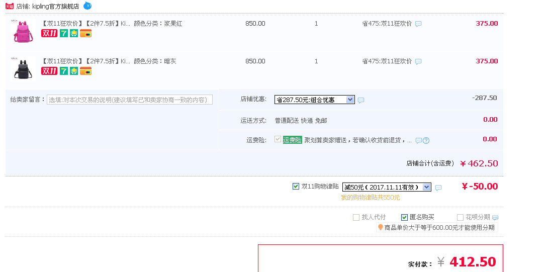Click the 颜色分类：暗灰 text
The width and height of the screenshot is (548, 272).
tap(155, 61)
